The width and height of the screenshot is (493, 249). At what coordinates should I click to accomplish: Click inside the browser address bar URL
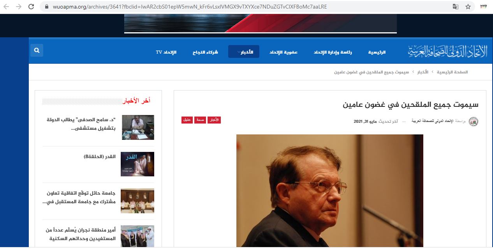(190, 7)
